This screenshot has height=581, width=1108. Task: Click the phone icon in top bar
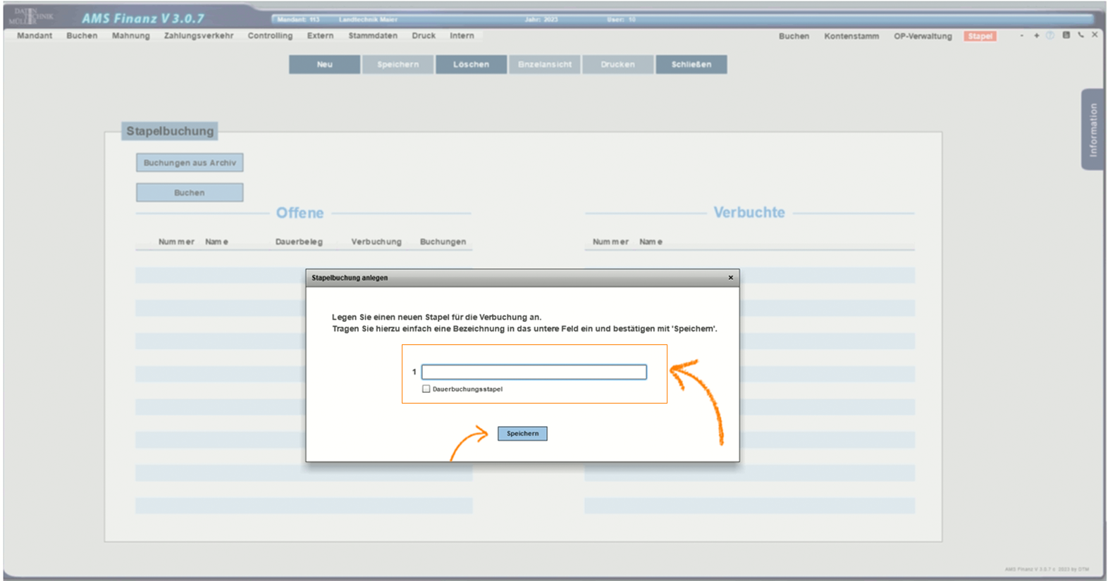(1081, 35)
